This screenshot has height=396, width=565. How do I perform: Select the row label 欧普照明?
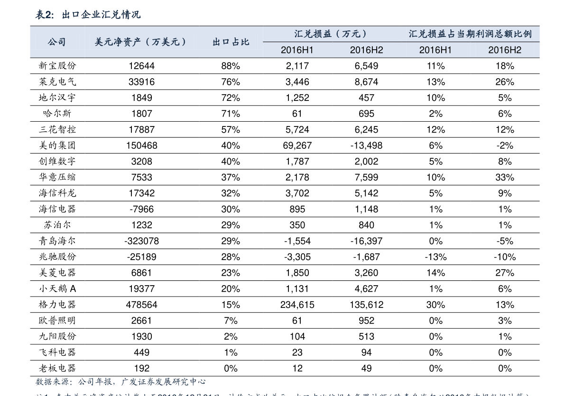[x=57, y=321]
